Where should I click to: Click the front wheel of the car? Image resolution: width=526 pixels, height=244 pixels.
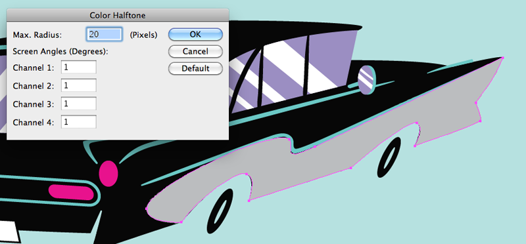pos(389,157)
